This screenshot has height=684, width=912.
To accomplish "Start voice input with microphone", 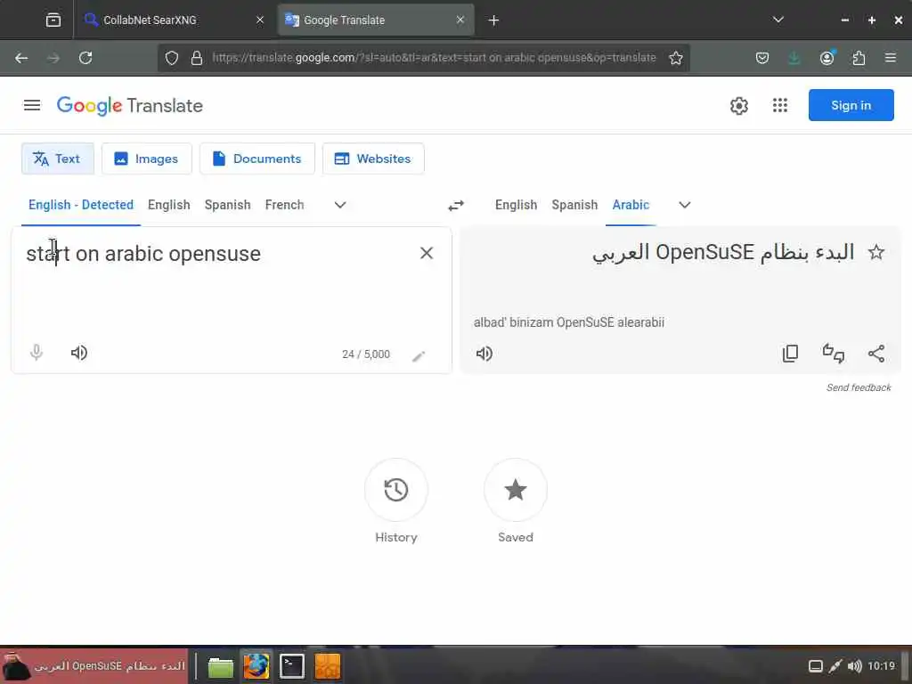I will pyautogui.click(x=36, y=353).
